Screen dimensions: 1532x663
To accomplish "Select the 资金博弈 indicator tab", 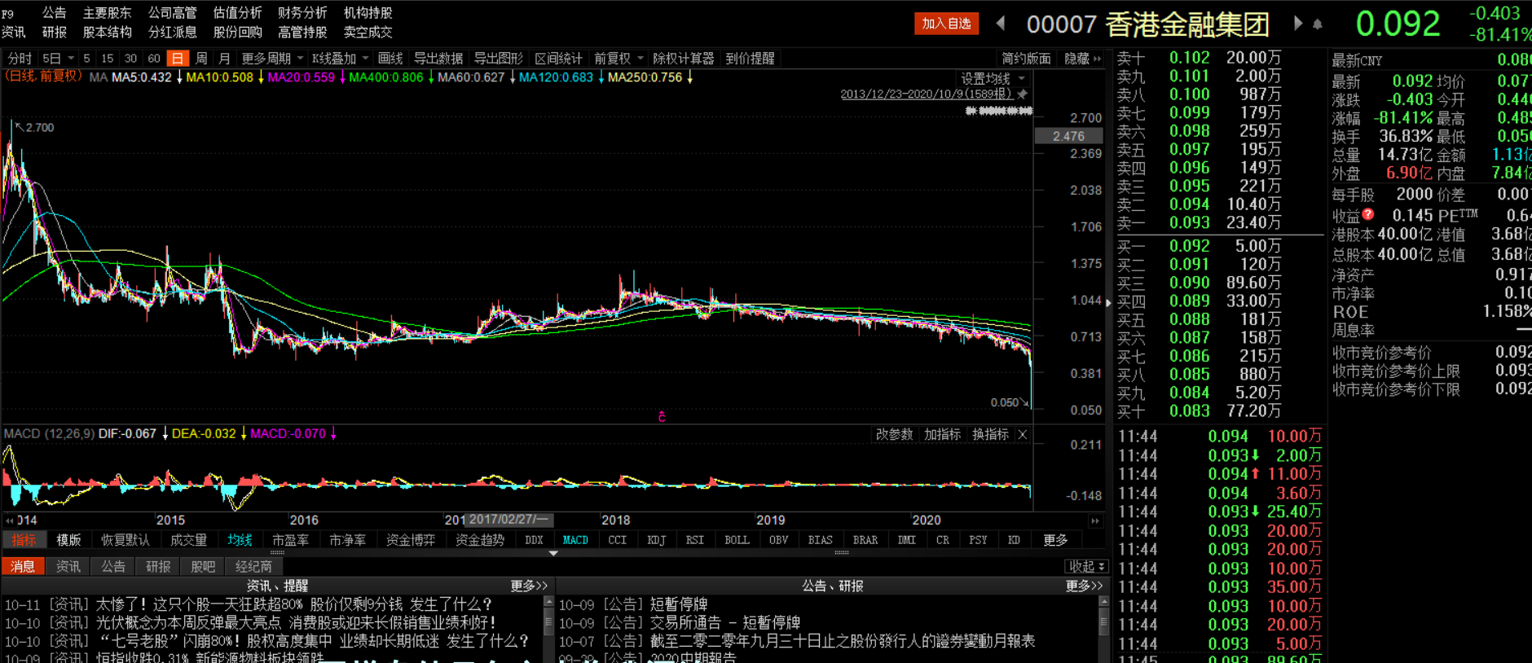I will (411, 540).
